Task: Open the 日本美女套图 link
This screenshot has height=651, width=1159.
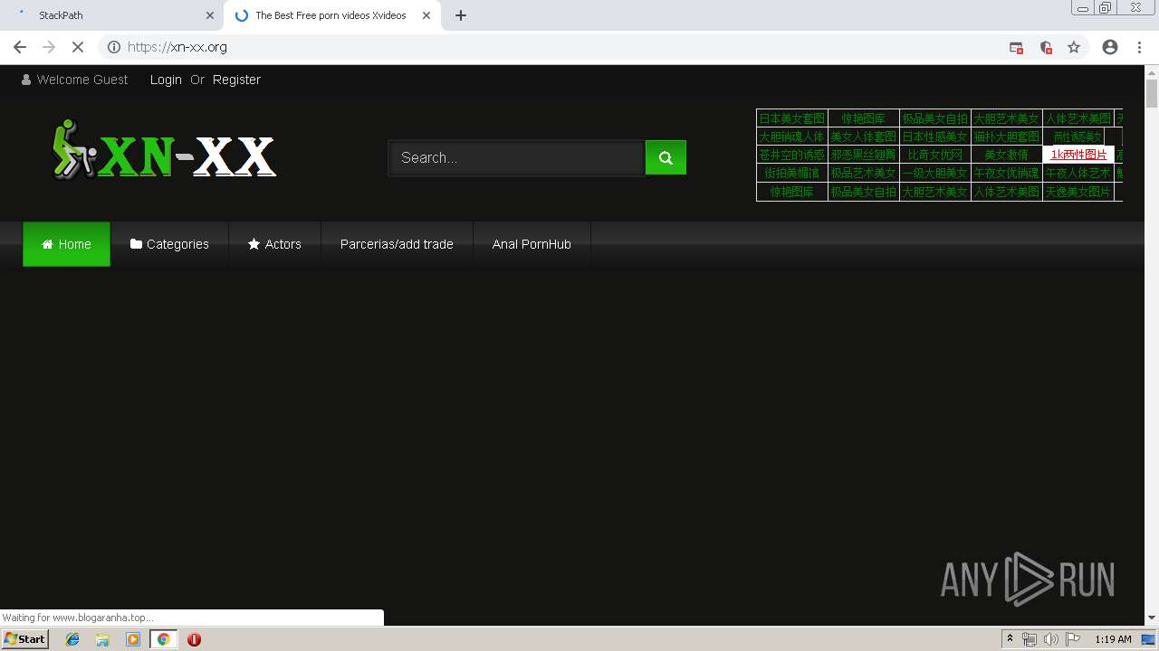Action: click(792, 118)
